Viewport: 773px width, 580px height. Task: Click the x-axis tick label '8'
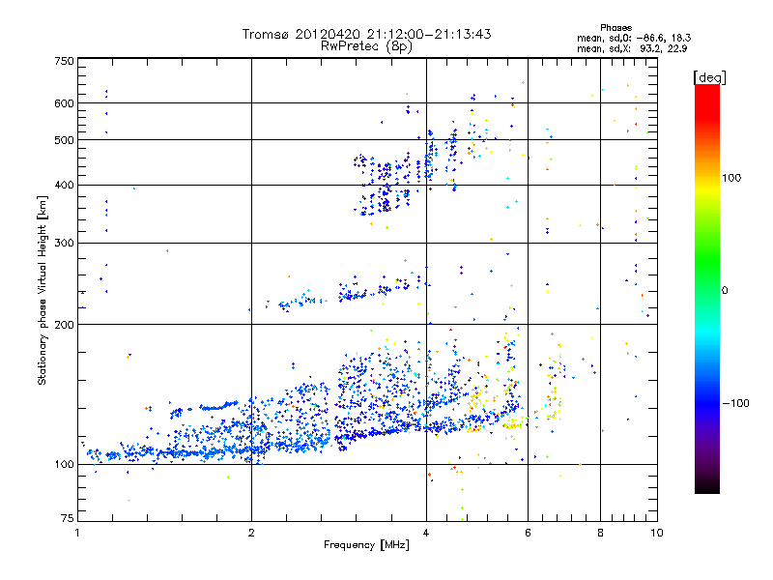click(600, 533)
